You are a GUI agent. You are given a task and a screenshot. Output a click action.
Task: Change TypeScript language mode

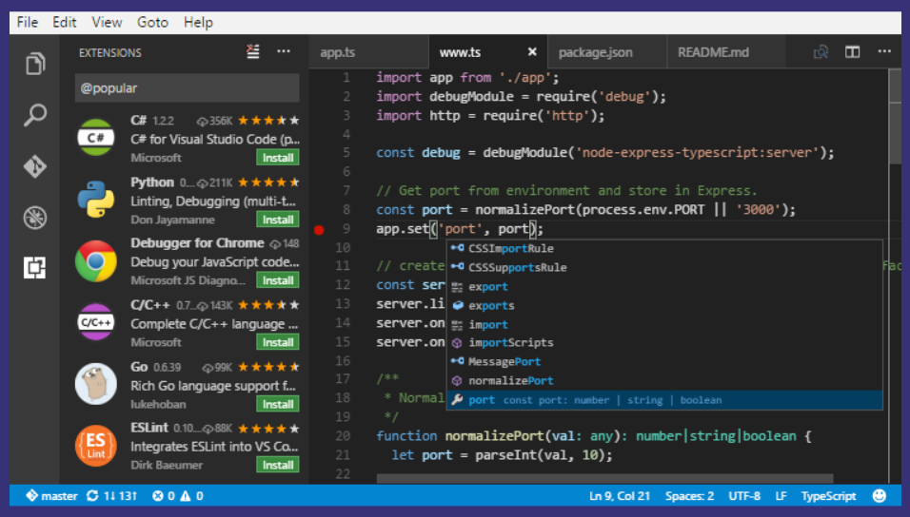[828, 495]
